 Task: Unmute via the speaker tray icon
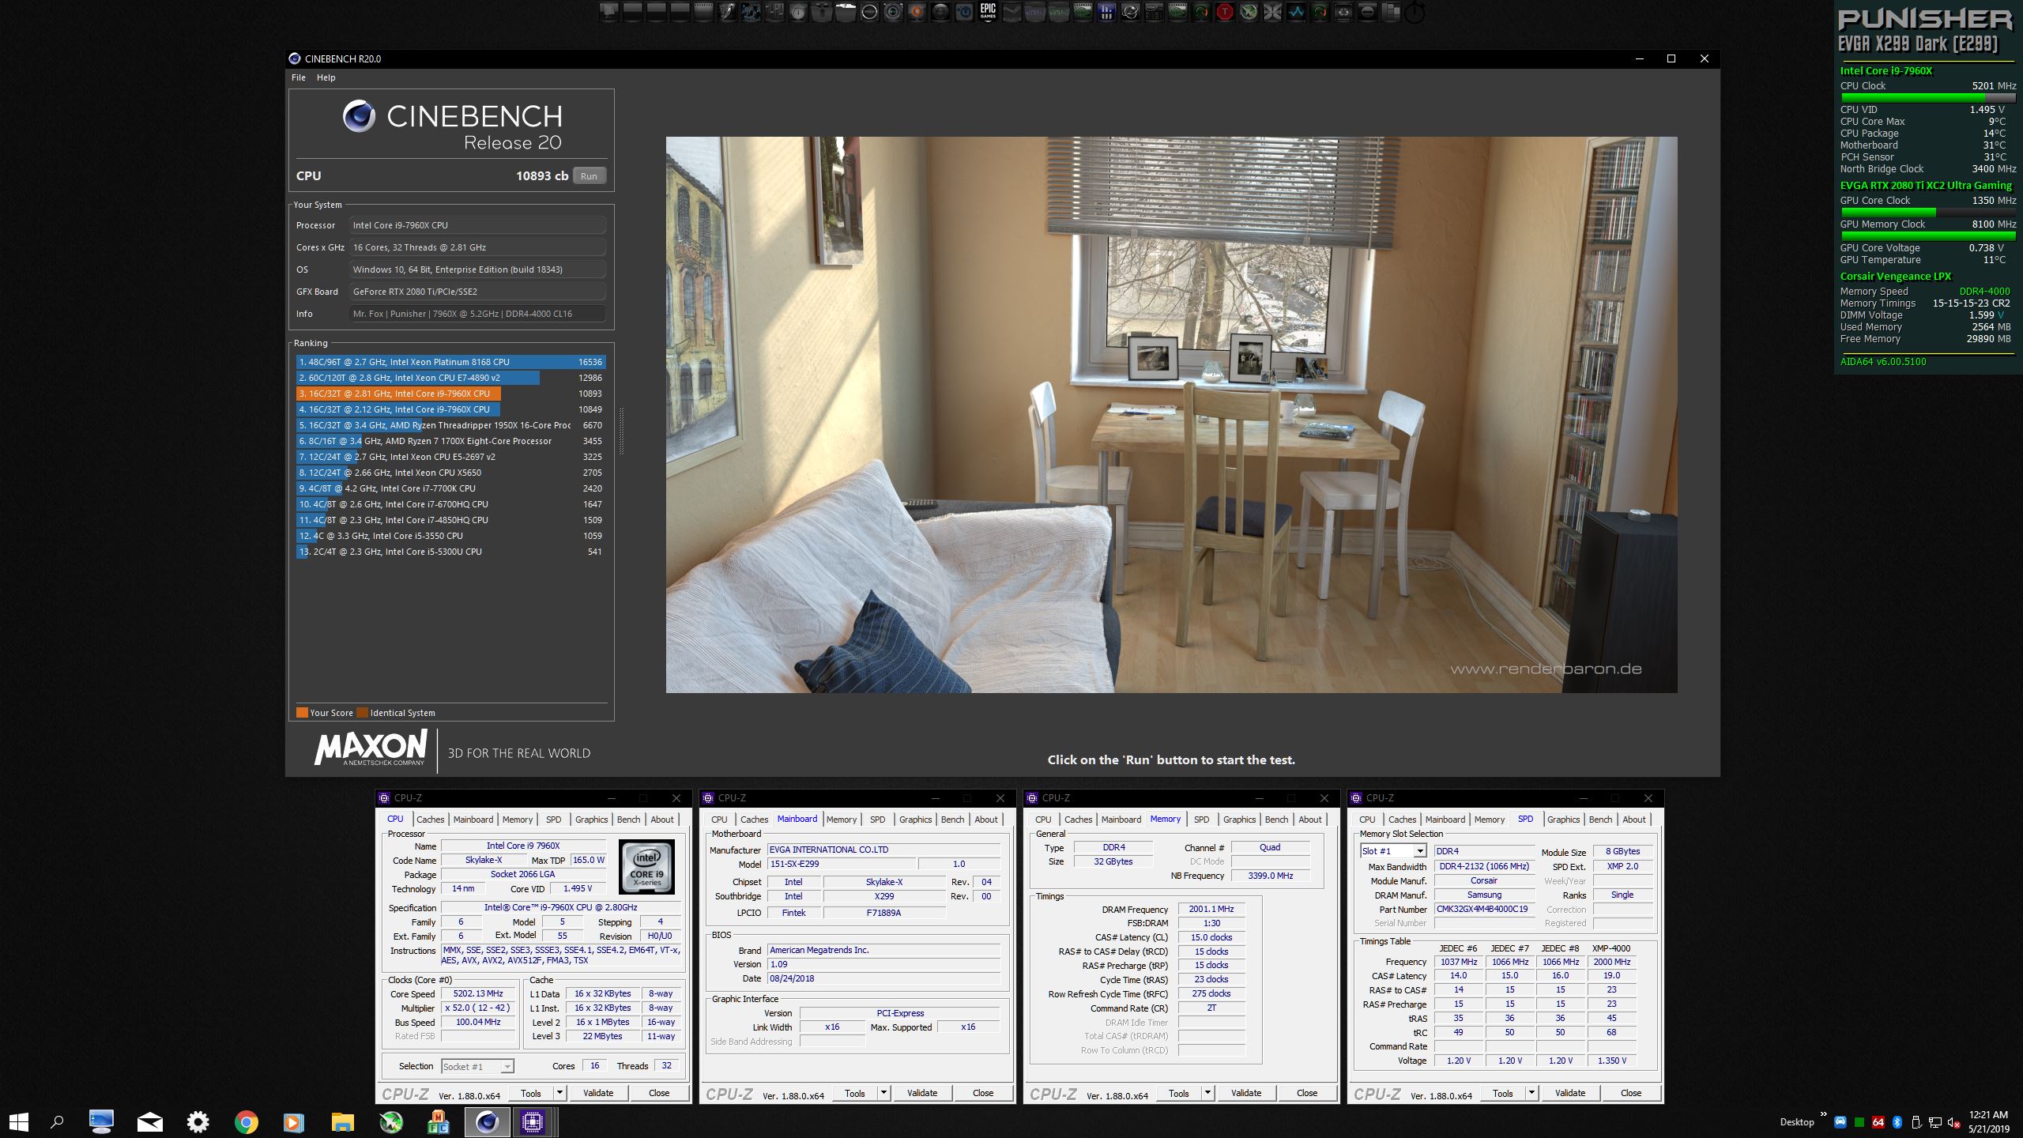coord(1953,1122)
